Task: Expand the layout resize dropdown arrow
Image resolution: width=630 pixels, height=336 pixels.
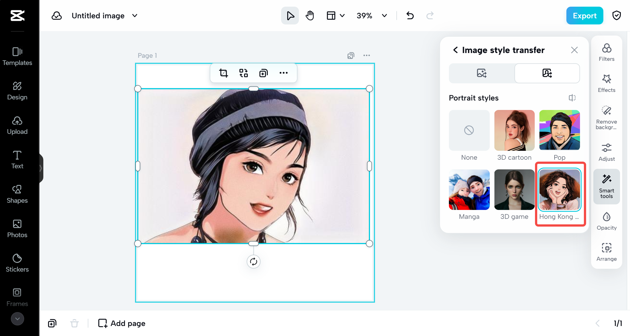Action: pos(342,16)
